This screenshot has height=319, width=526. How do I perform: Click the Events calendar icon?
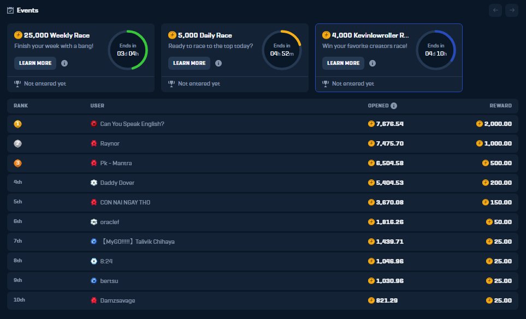10,10
